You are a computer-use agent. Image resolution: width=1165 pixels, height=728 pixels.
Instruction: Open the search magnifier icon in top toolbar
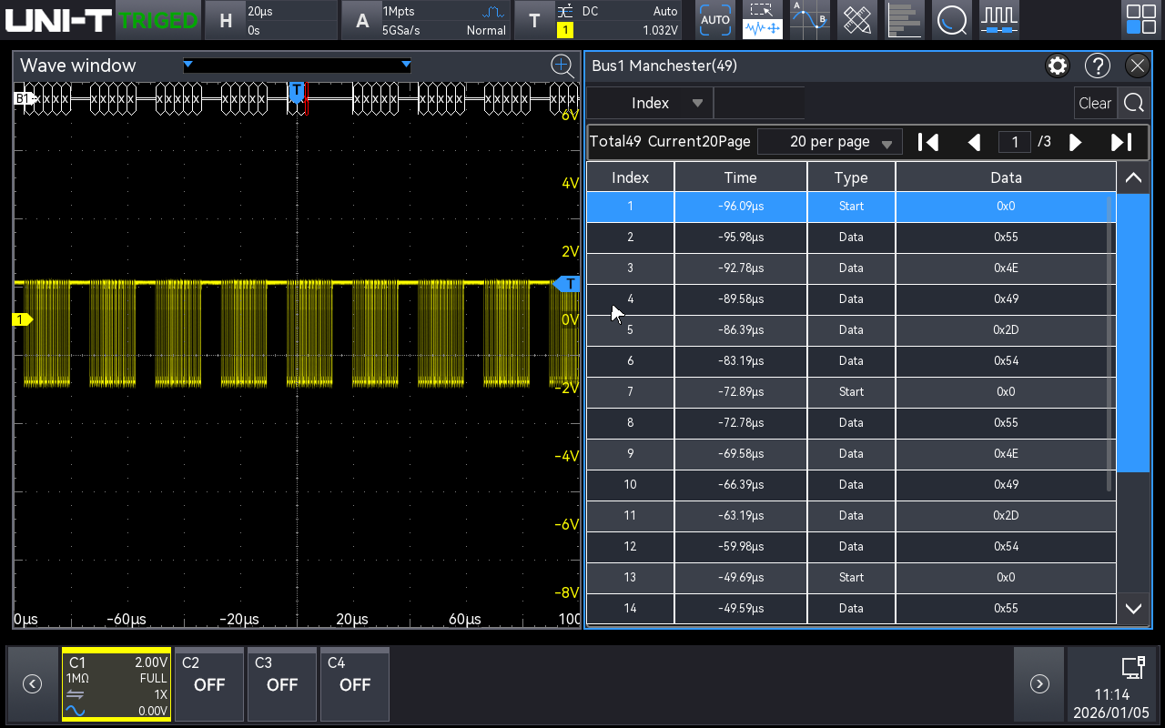tap(952, 20)
